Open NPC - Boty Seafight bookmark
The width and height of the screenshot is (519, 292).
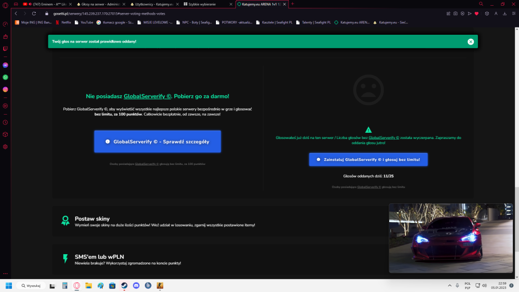(x=194, y=22)
